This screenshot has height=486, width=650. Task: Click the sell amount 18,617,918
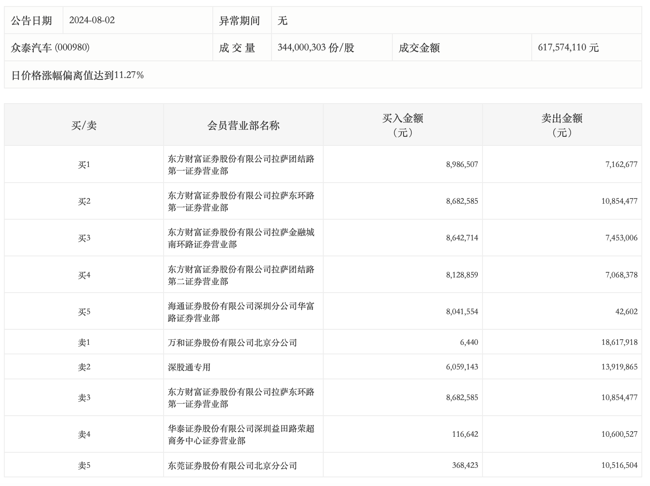619,342
